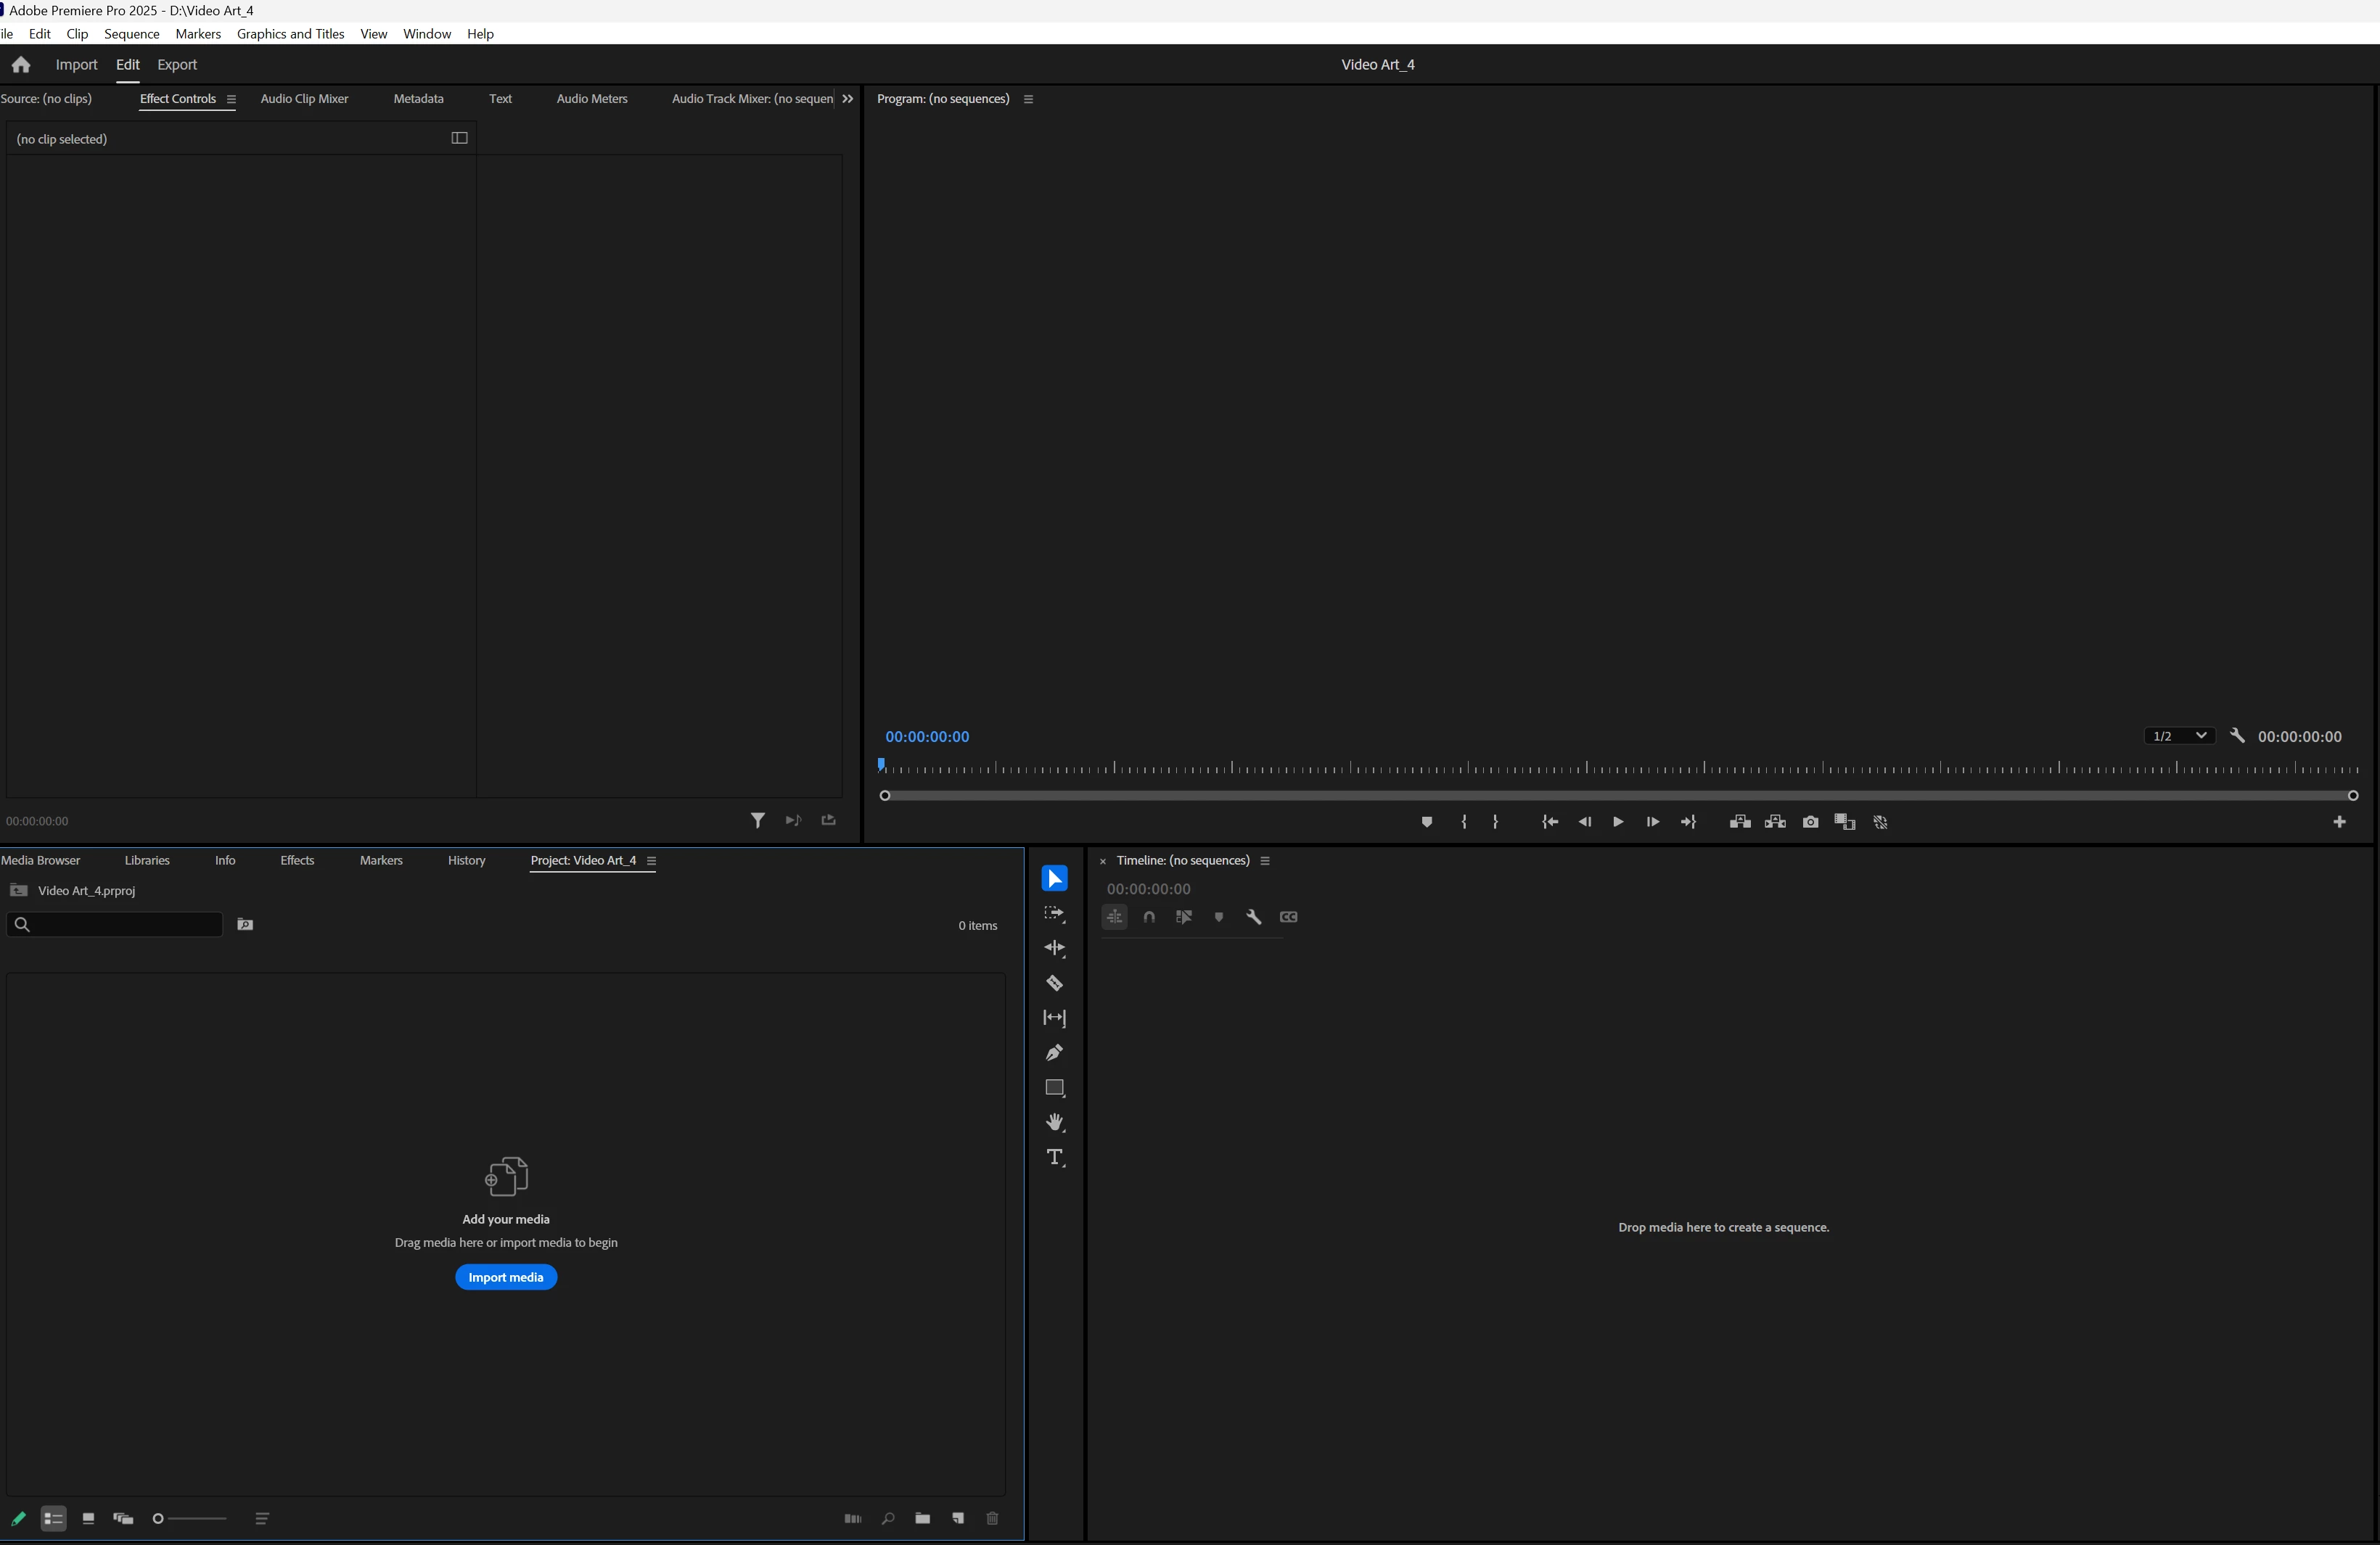The height and width of the screenshot is (1545, 2380).
Task: Select the Type tool
Action: (x=1054, y=1157)
